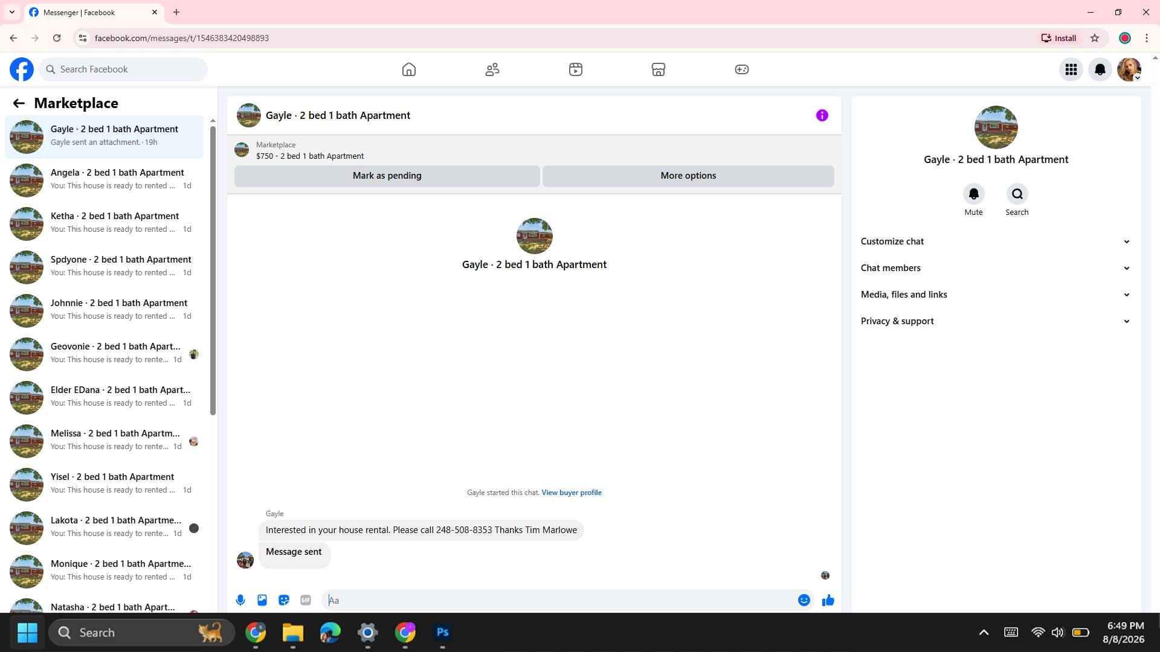Bookmark this page with the star icon

point(1095,38)
